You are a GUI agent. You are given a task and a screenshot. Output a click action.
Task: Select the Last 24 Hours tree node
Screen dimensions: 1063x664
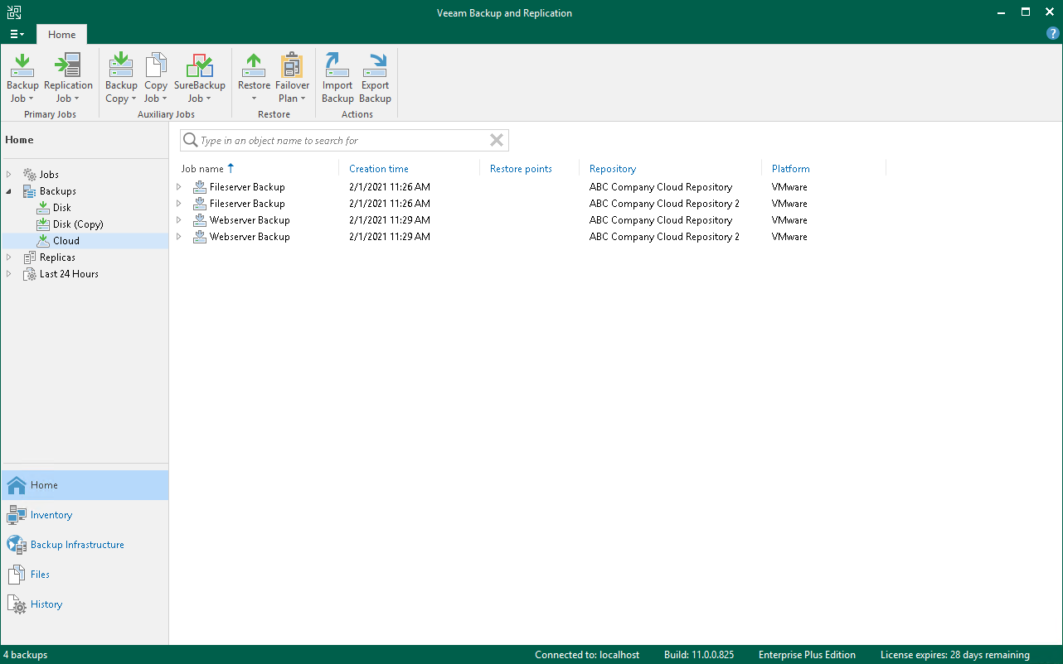[x=69, y=274]
